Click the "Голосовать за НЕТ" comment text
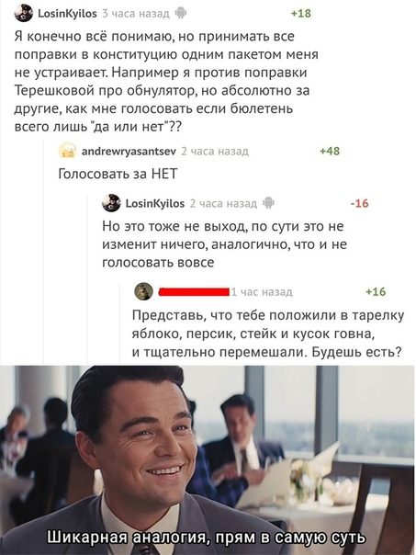The height and width of the screenshot is (555, 416). click(118, 174)
